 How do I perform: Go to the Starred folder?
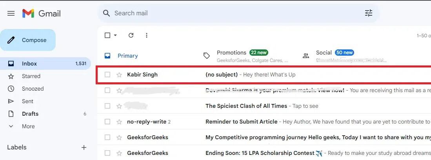click(31, 76)
